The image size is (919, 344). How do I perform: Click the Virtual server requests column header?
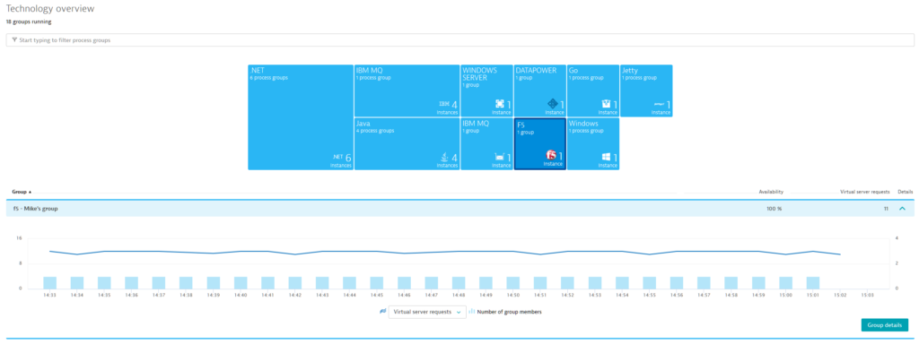[864, 192]
